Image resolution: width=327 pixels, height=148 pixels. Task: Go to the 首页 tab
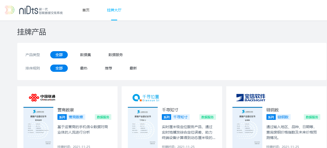(86, 10)
